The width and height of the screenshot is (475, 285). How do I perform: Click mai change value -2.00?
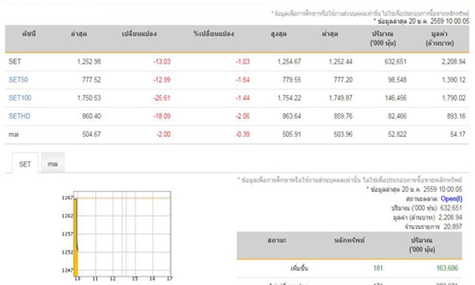point(164,134)
